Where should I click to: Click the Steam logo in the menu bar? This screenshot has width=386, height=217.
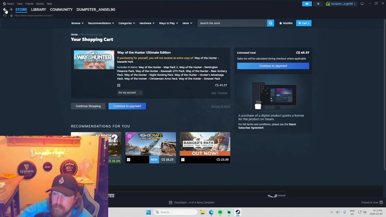[4, 4]
